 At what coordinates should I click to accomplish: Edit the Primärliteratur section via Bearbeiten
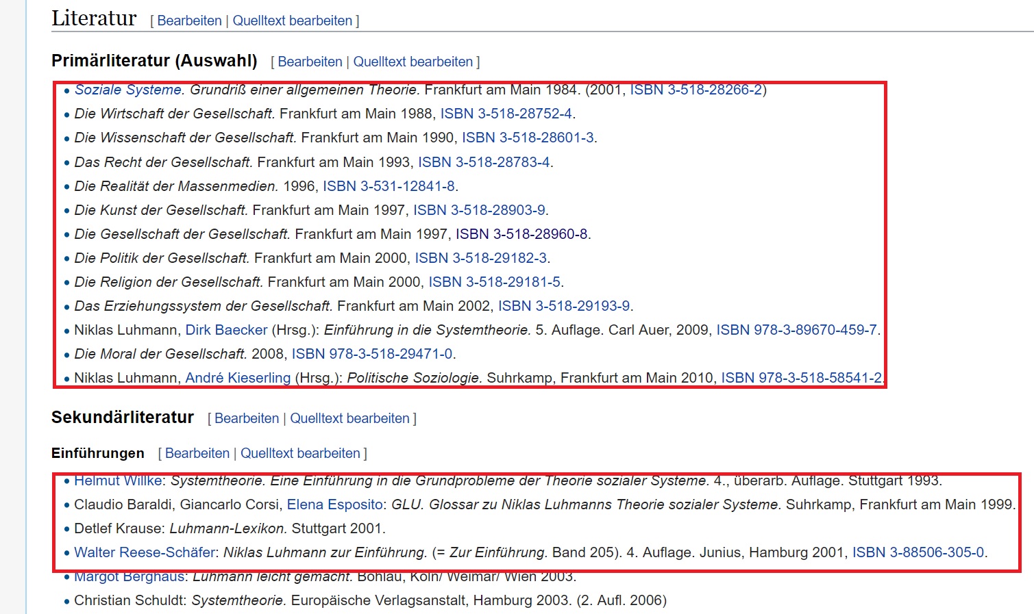click(310, 62)
